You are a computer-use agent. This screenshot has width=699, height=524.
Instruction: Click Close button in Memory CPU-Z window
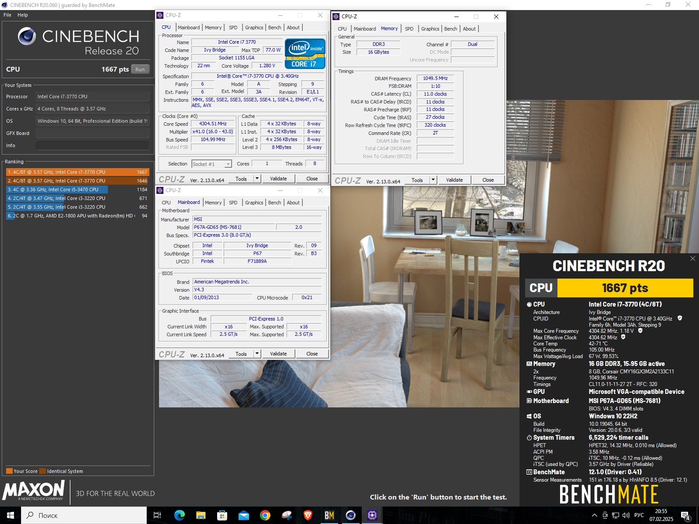(488, 180)
